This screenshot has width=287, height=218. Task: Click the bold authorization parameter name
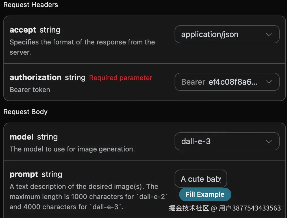36,78
